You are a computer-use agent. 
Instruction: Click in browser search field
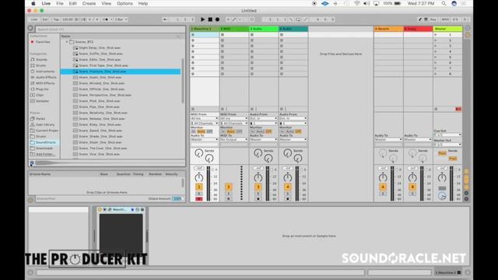click(110, 30)
